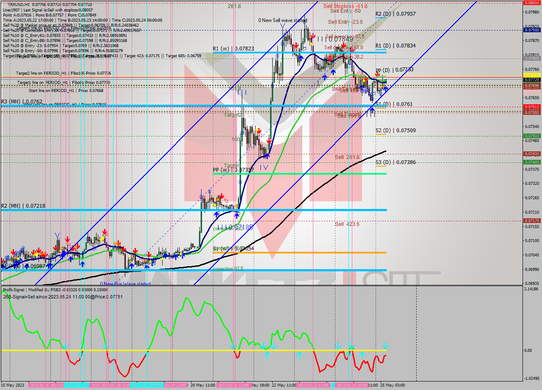
Task: Click the yellow marker beside the Target2 label
Action: 257,130
